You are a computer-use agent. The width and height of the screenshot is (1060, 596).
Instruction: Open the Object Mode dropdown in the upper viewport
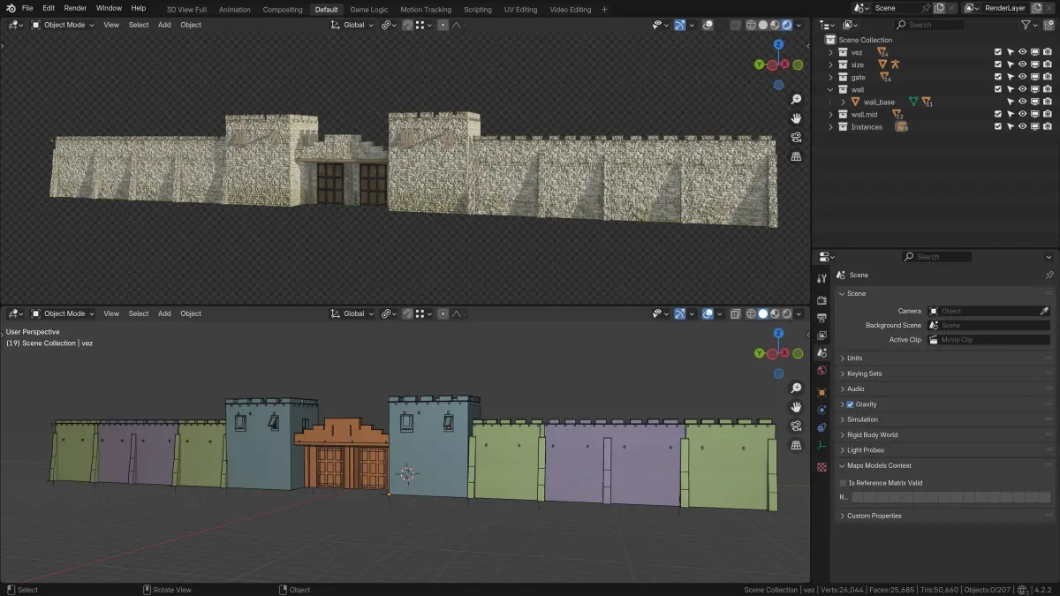coord(65,25)
